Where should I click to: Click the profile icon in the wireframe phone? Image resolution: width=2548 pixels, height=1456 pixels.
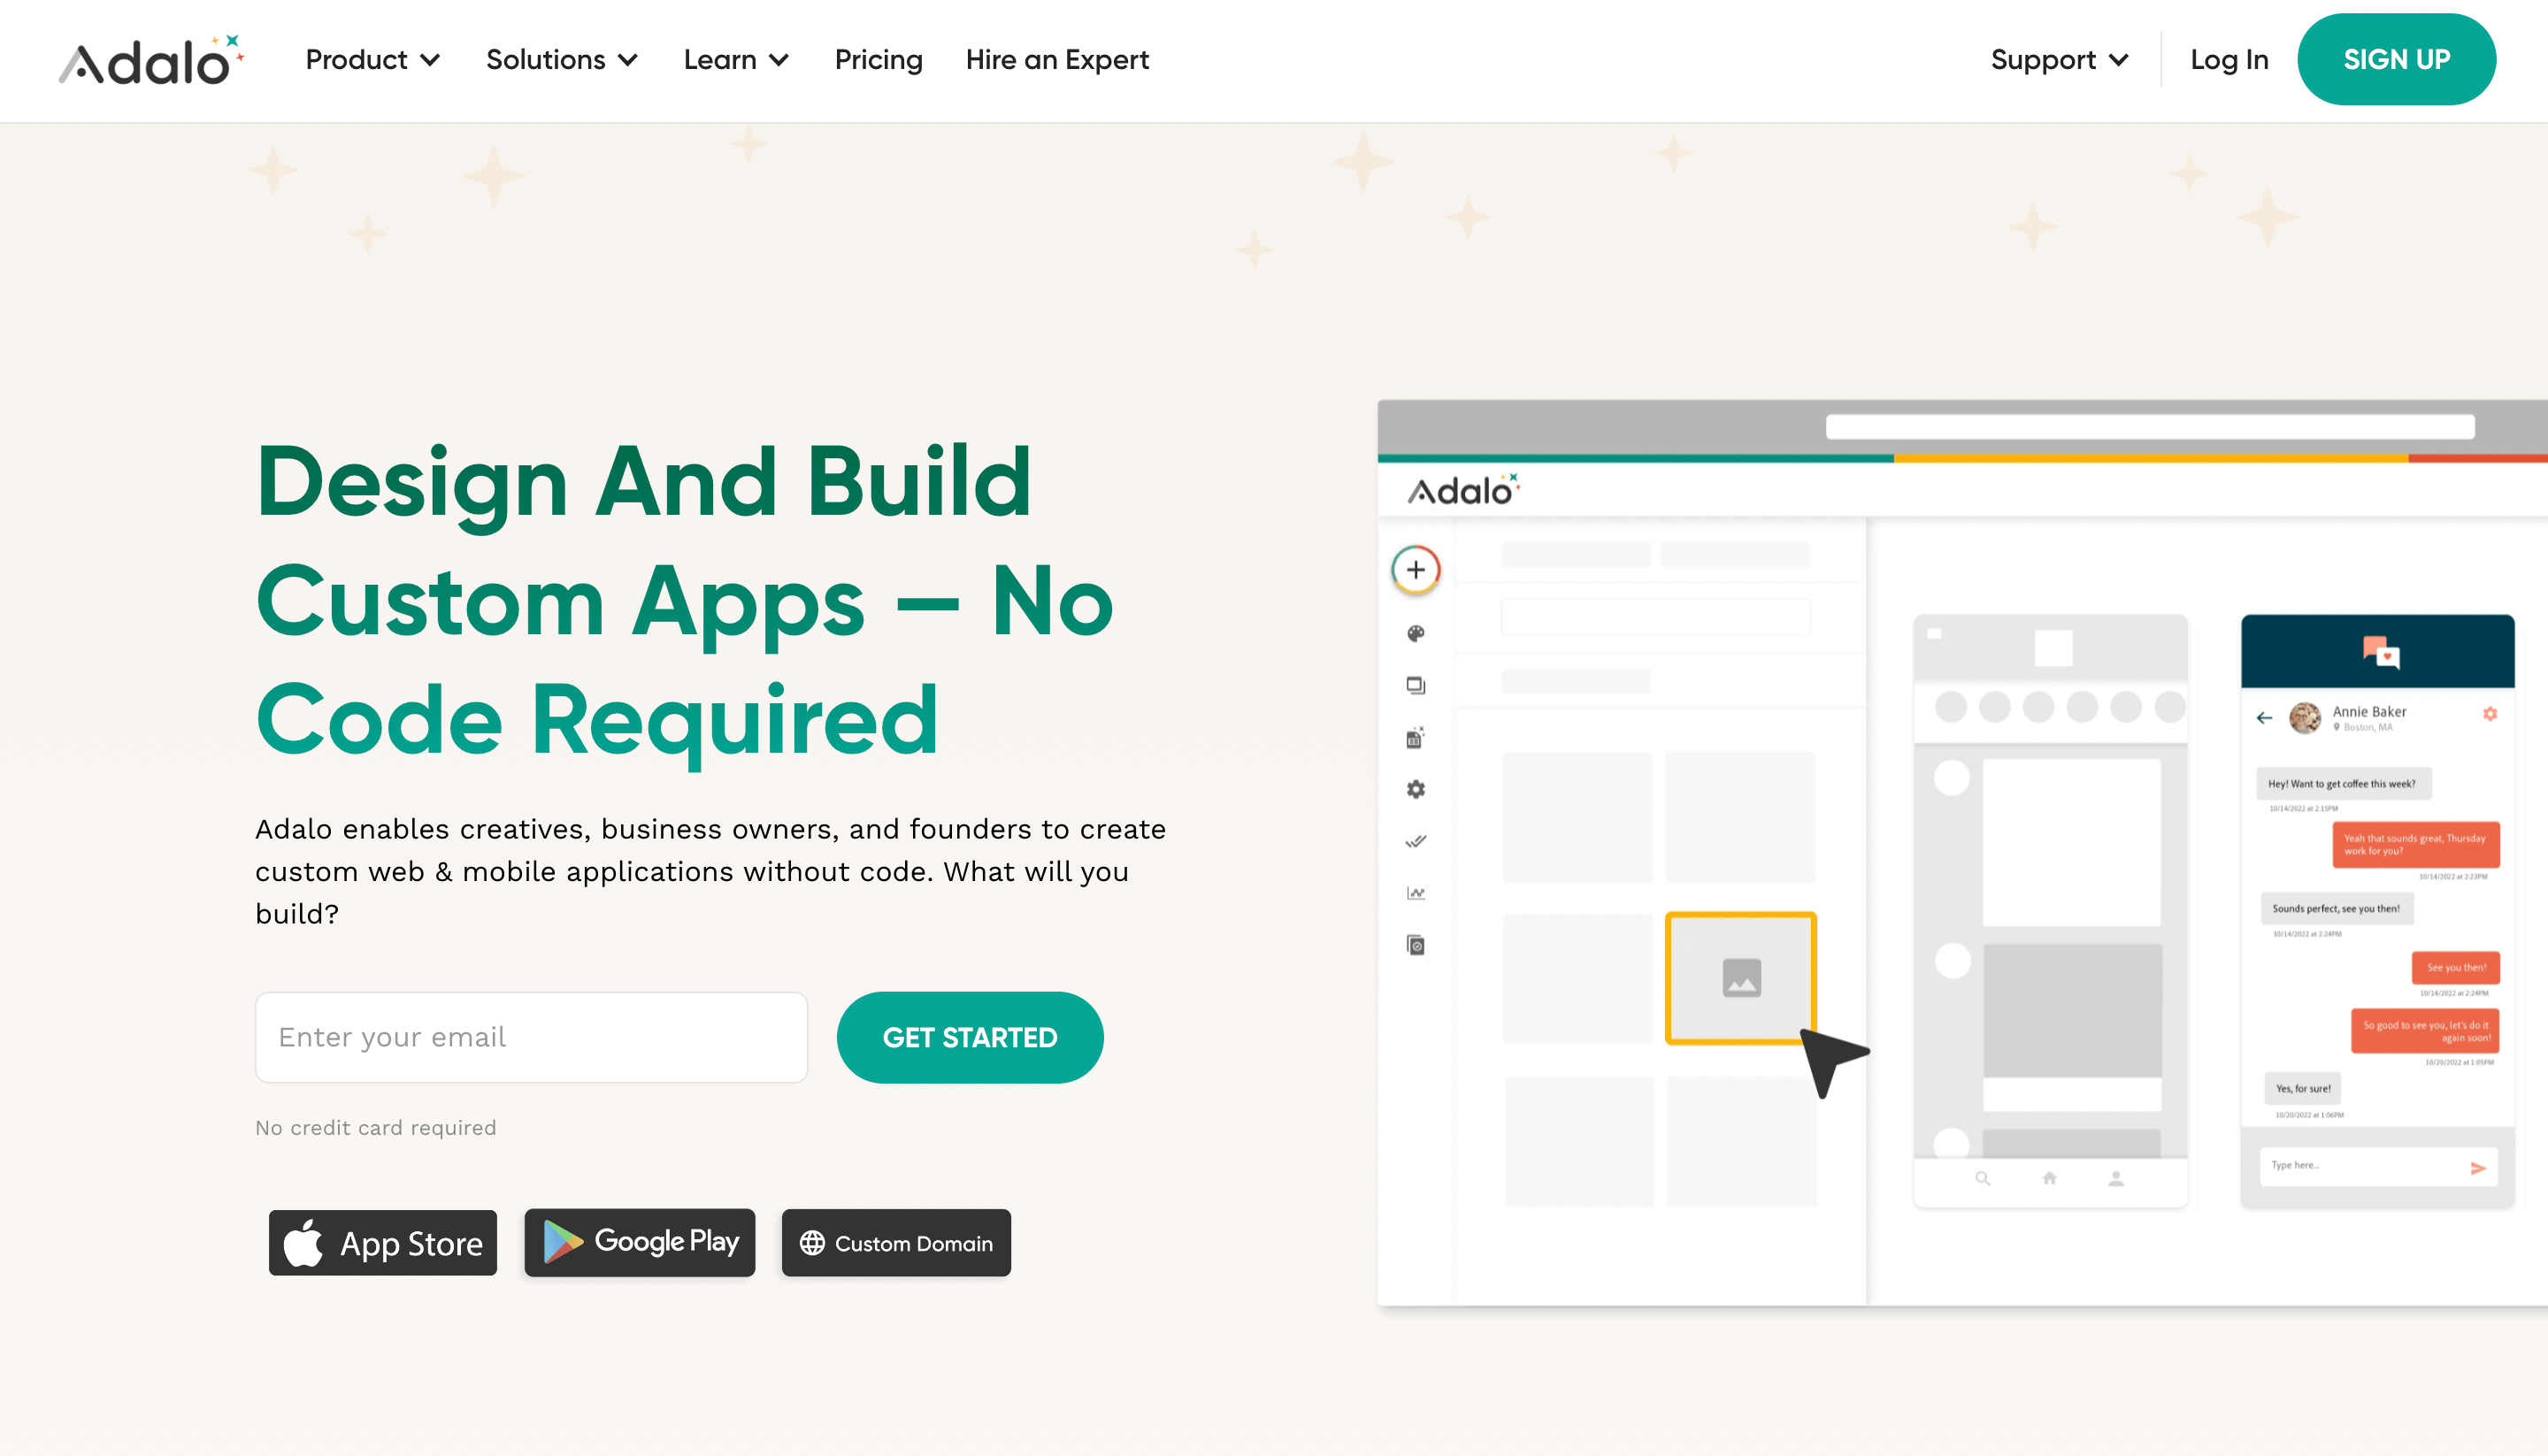2116,1180
